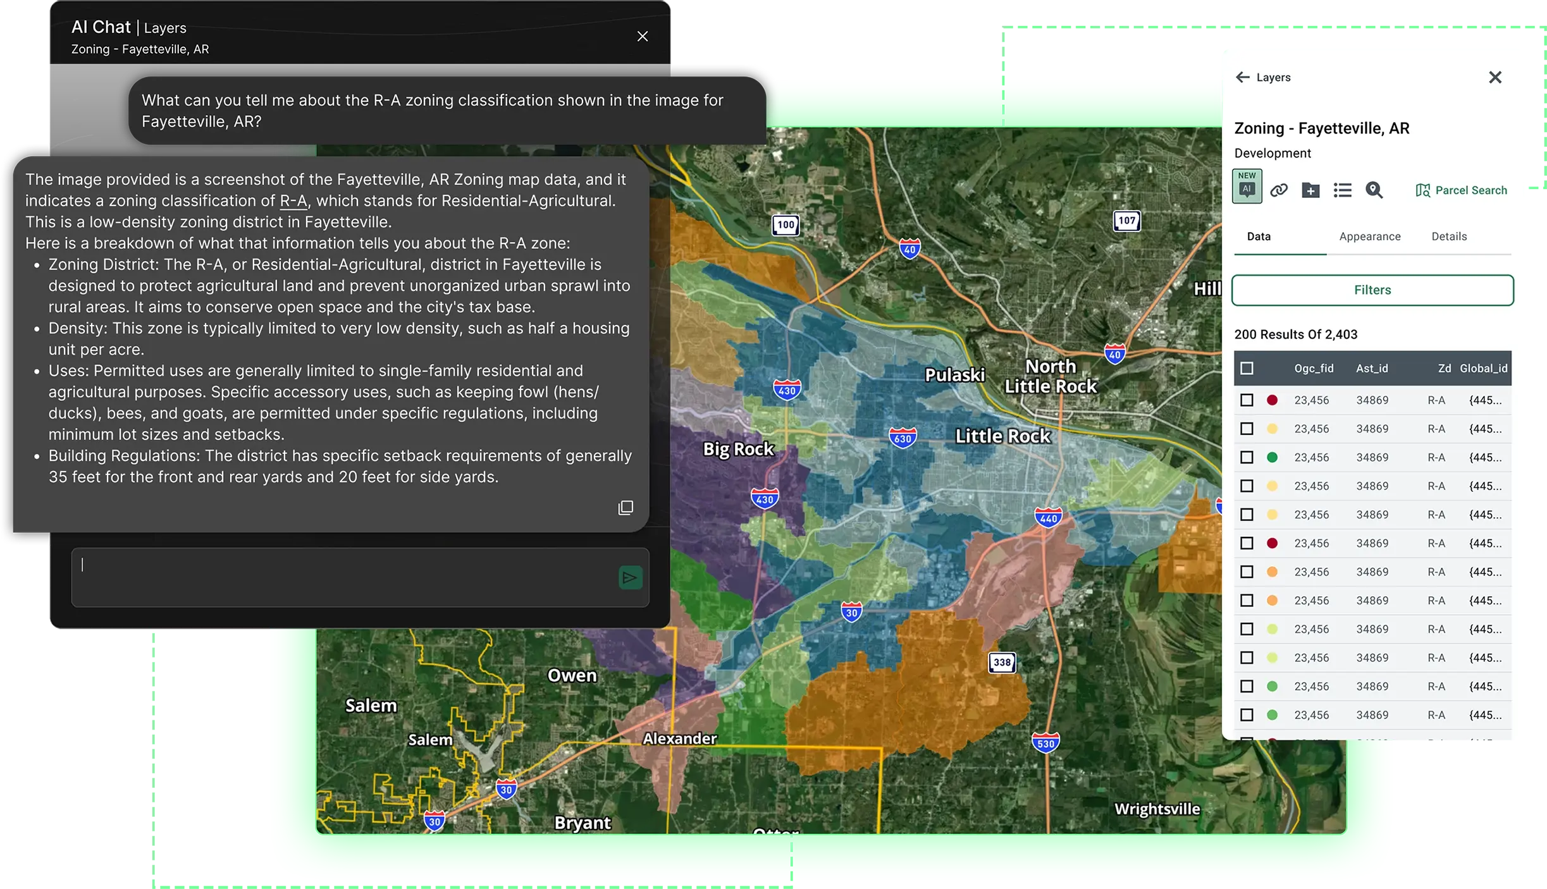Viewport: 1547px width, 889px height.
Task: Click the Interstate 440 shield on map
Action: [x=1048, y=518]
